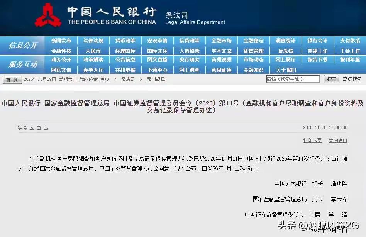Go to 支付体系 section
Screen dimensions: 366x237
coord(350,41)
